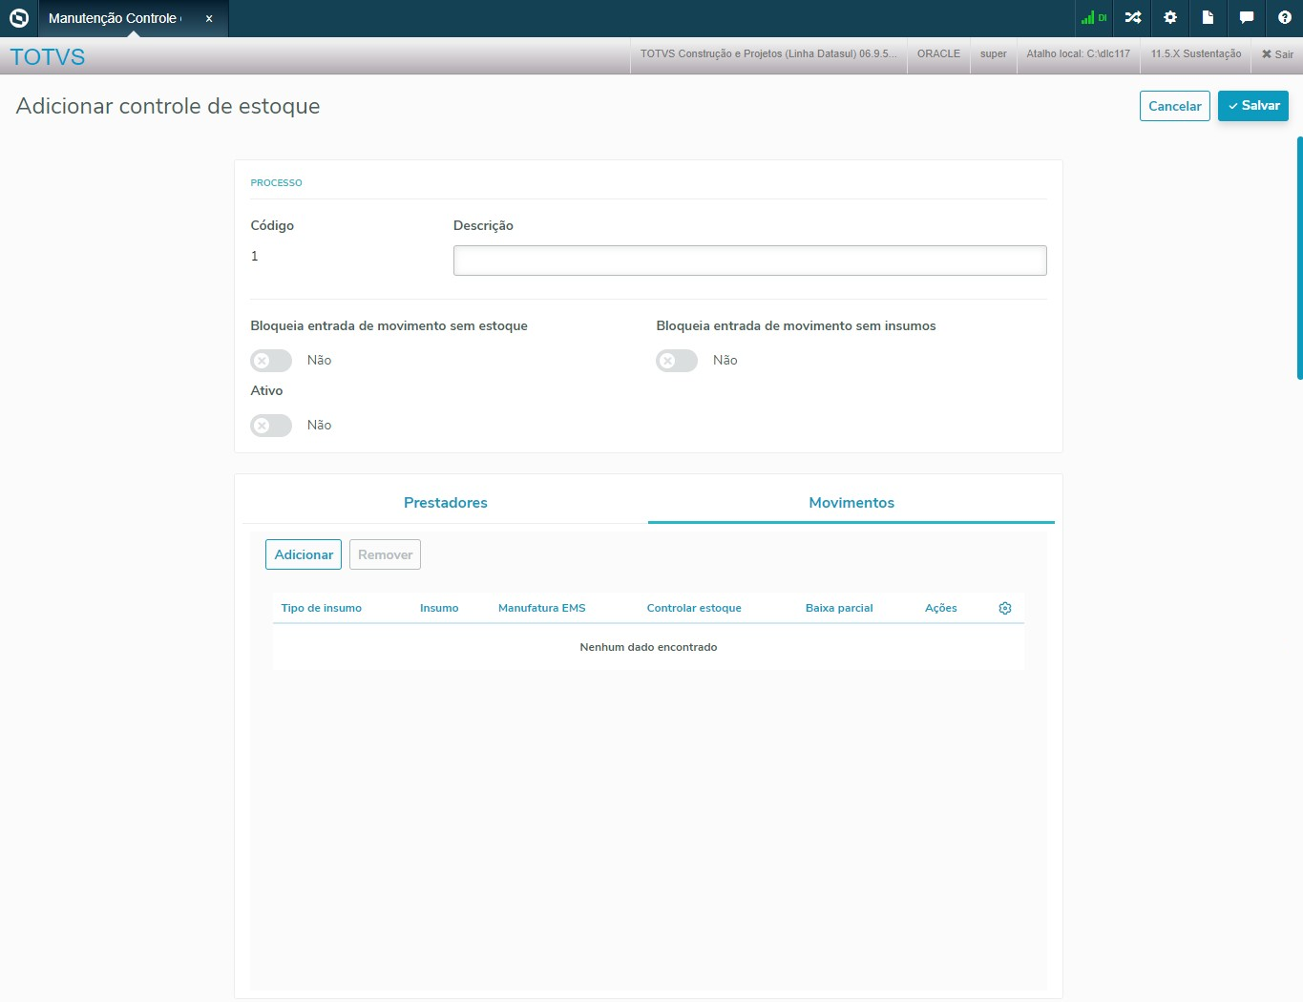Click the document icon in top bar
1303x1002 pixels.
tap(1208, 18)
